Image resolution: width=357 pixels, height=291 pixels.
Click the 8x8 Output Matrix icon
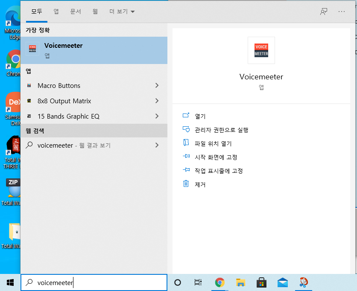[29, 101]
